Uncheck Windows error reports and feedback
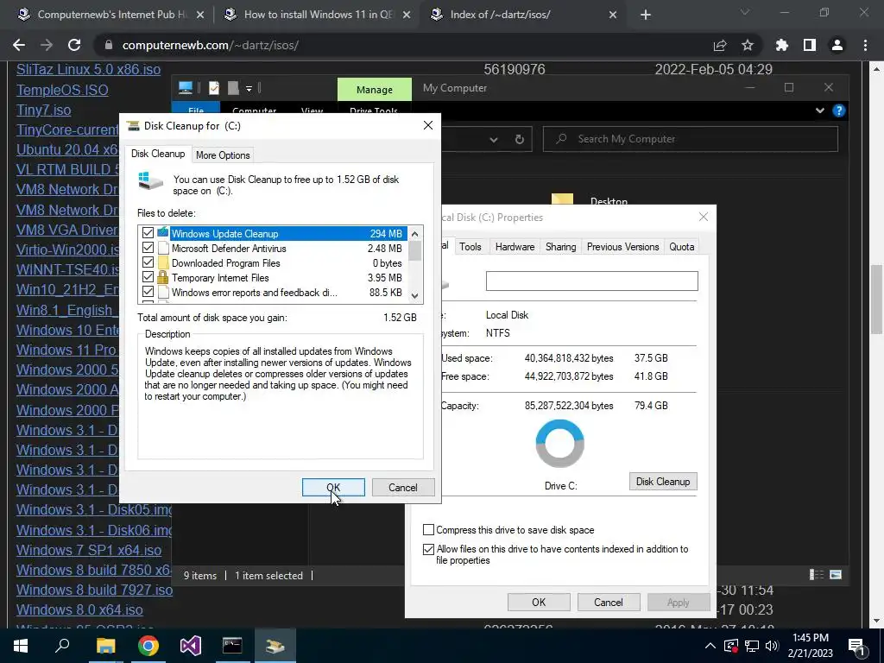The width and height of the screenshot is (884, 663). coord(148,292)
